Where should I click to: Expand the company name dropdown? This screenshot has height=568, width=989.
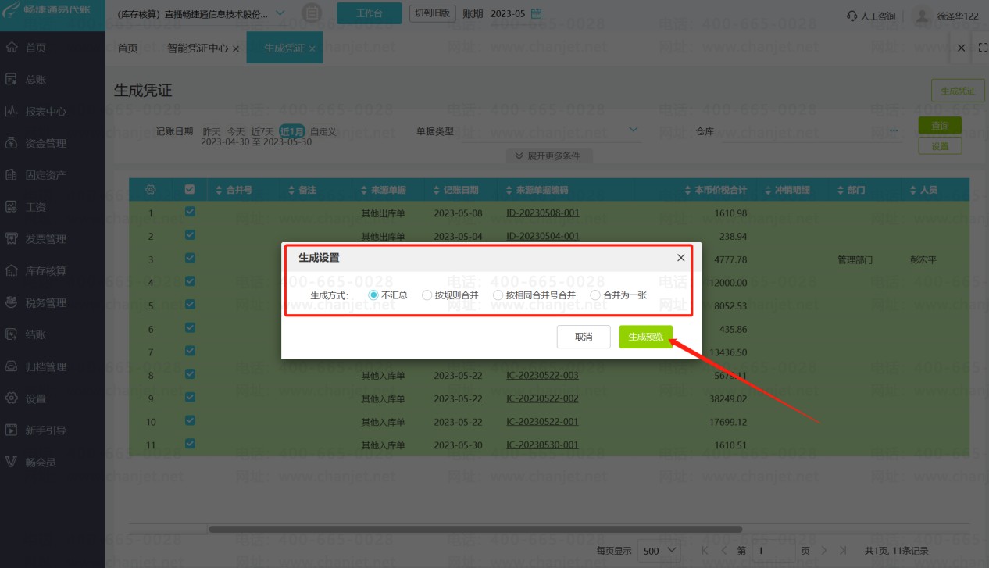280,13
